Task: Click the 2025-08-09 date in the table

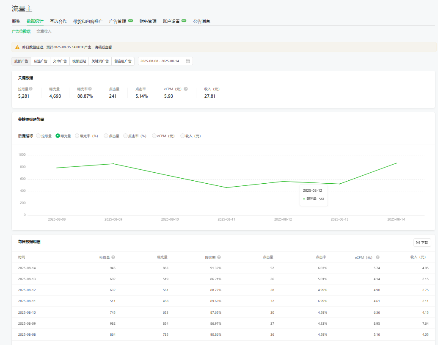Action: pos(27,323)
